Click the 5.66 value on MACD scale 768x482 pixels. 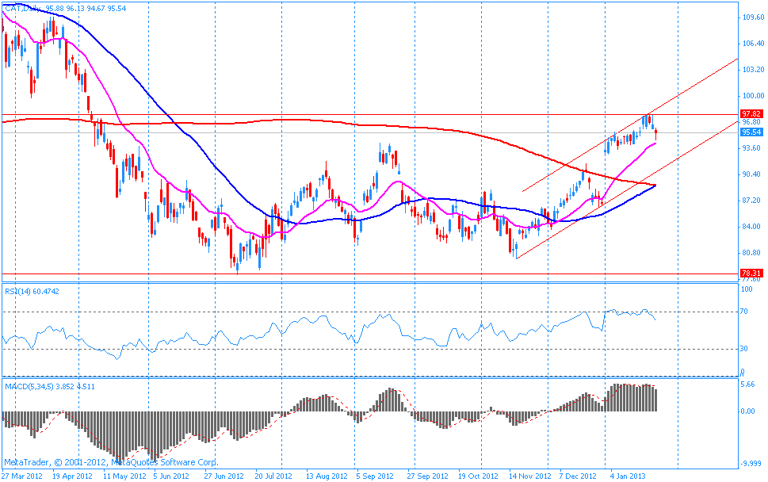[x=747, y=384]
